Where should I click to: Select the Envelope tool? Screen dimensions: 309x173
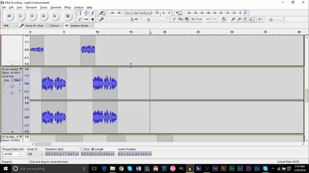tap(86, 13)
